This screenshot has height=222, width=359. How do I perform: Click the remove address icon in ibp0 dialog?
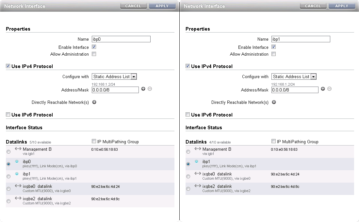pyautogui.click(x=150, y=89)
